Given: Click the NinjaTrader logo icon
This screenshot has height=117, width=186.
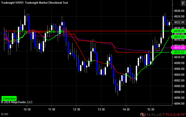Looking at the screenshot, I should tap(143, 115).
